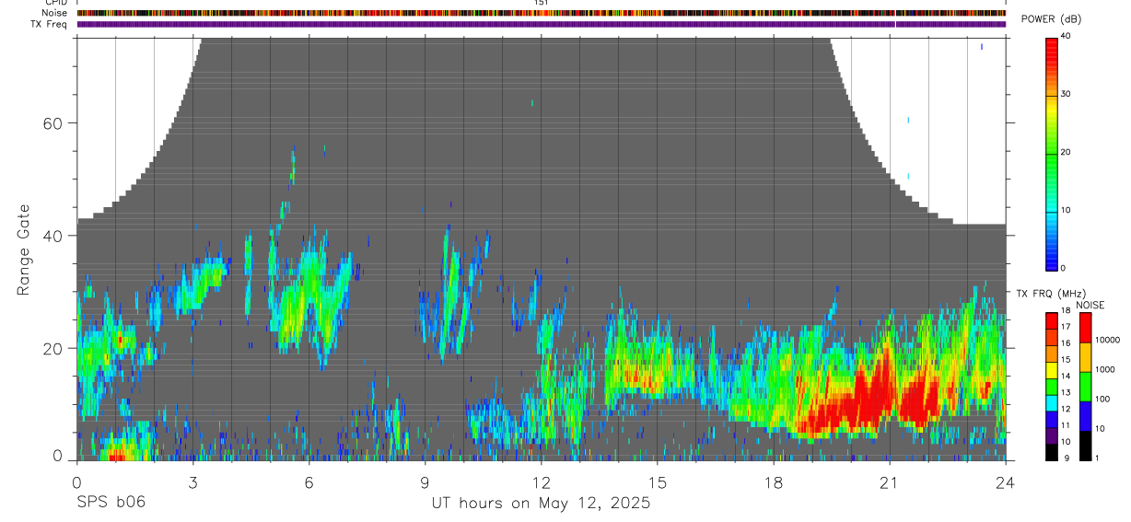Image resolution: width=1131 pixels, height=522 pixels.
Task: Click the '11' label on the TX FRQ scale
Action: pos(1066,425)
